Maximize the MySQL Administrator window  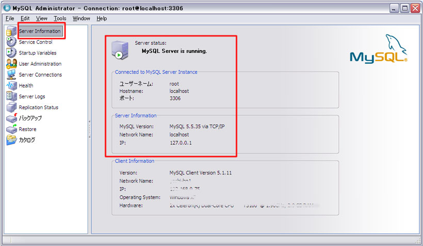click(x=404, y=8)
